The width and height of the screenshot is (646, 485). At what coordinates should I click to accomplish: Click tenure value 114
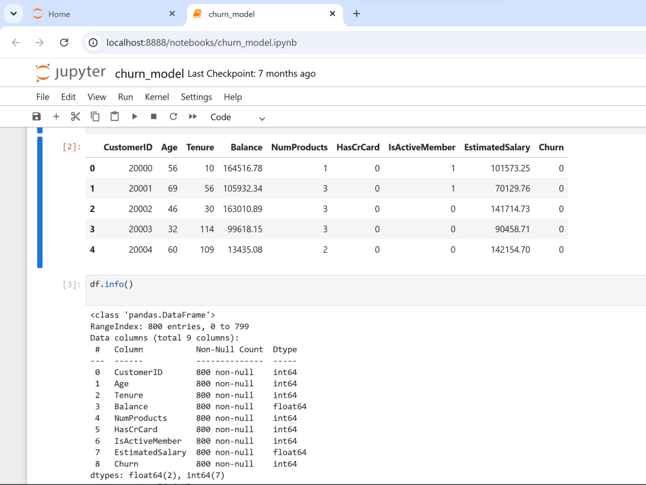tap(207, 230)
